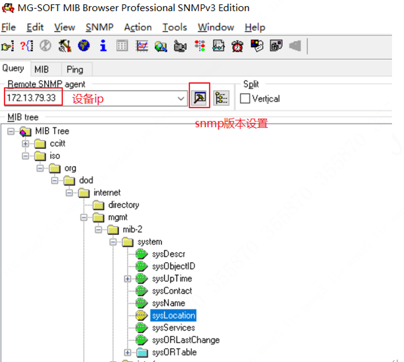Image resolution: width=404 pixels, height=362 pixels.
Task: Open the Help menu
Action: point(255,28)
